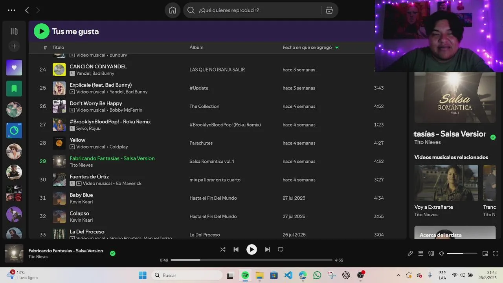The width and height of the screenshot is (503, 283).
Task: Open the Browse icon in the search bar
Action: tap(329, 10)
